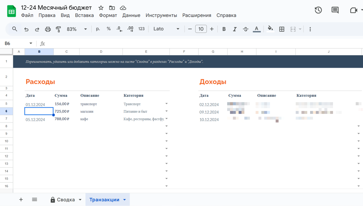Select column C header
This screenshot has height=206, width=363.
pyautogui.click(x=67, y=52)
